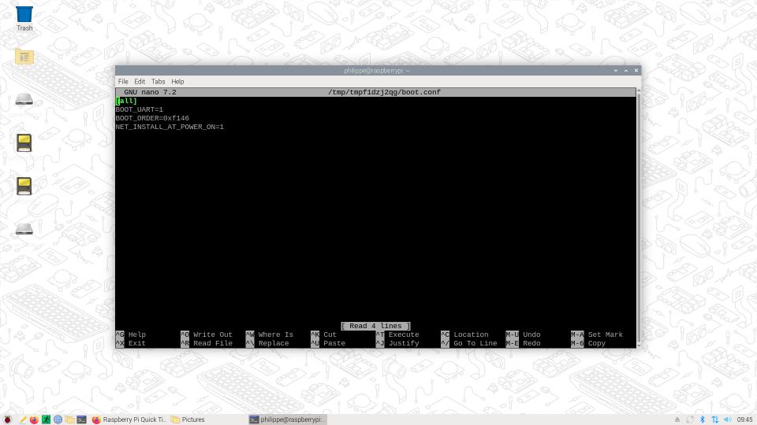Select the upper yellow SD card desktop icon
This screenshot has height=425, width=757.
point(24,143)
